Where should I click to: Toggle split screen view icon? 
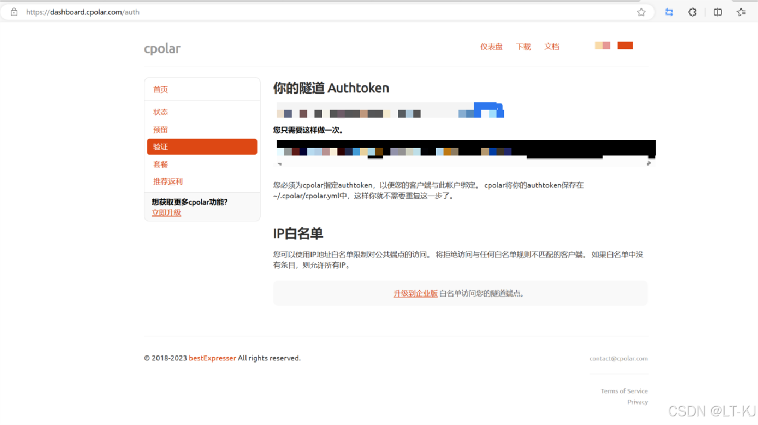[718, 12]
